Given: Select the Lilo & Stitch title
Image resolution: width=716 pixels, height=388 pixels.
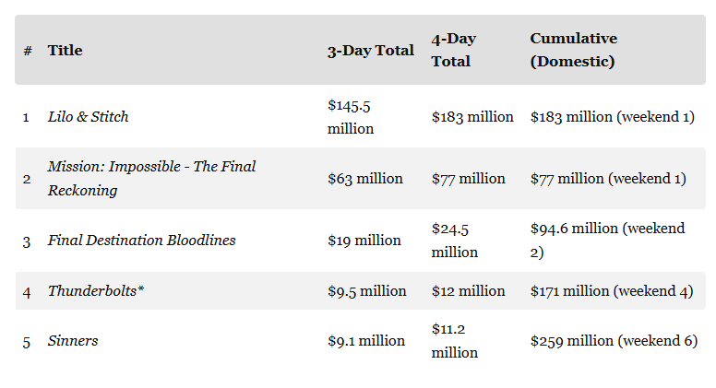Looking at the screenshot, I should (89, 117).
